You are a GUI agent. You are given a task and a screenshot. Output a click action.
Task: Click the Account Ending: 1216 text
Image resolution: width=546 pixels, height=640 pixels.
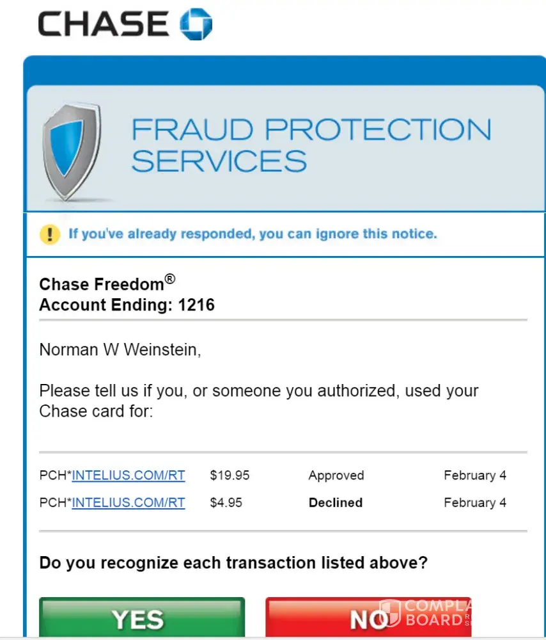click(127, 305)
